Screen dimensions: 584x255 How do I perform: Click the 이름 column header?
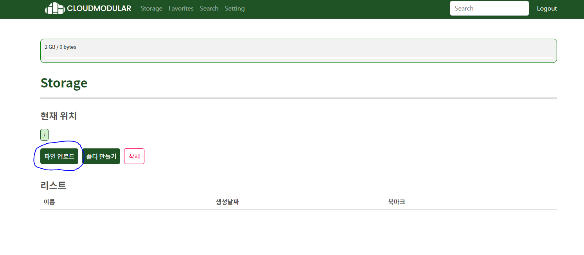click(49, 202)
